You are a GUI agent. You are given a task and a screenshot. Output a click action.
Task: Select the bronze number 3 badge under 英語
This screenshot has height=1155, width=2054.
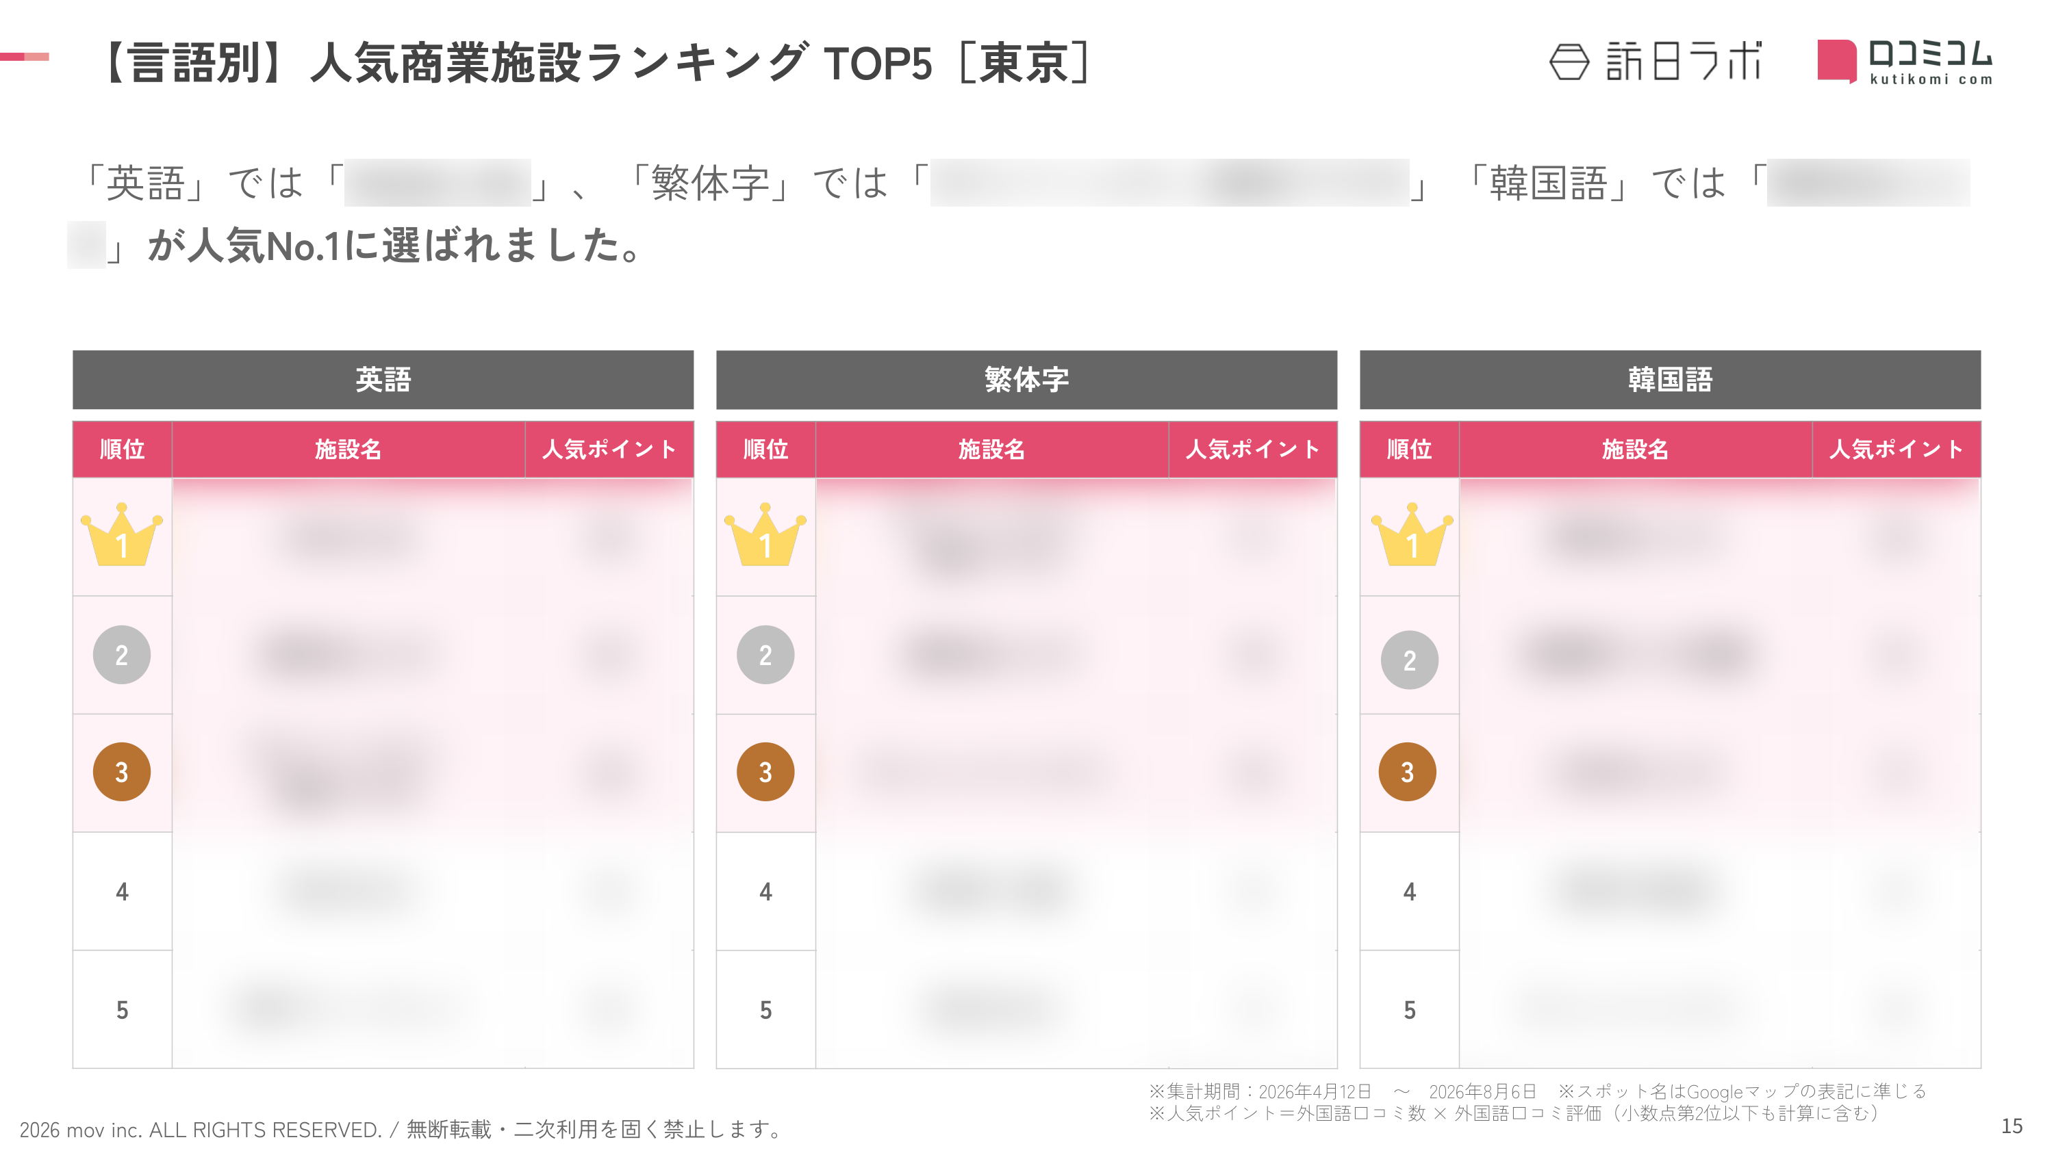point(122,773)
